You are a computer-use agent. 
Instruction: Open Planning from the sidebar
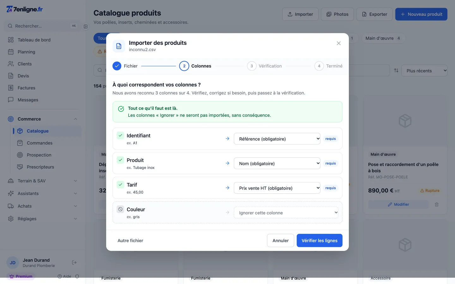(x=43, y=52)
